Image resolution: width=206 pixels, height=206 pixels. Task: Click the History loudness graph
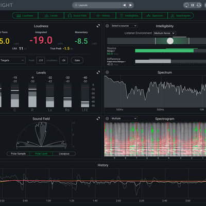pos(103,183)
